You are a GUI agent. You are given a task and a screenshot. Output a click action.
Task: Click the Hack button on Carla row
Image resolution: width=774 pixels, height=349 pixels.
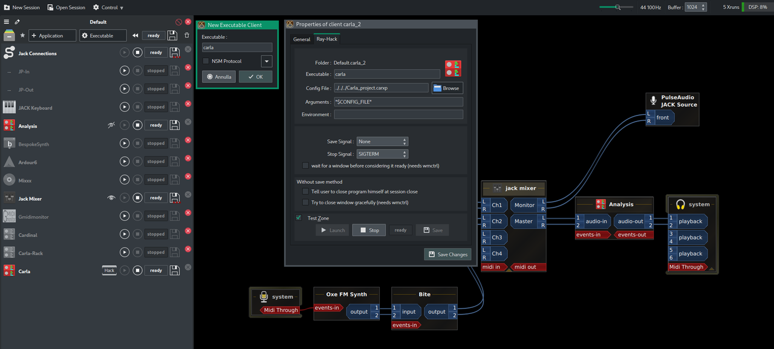[x=109, y=270]
